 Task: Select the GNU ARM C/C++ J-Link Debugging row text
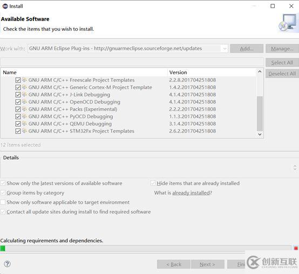(x=69, y=95)
